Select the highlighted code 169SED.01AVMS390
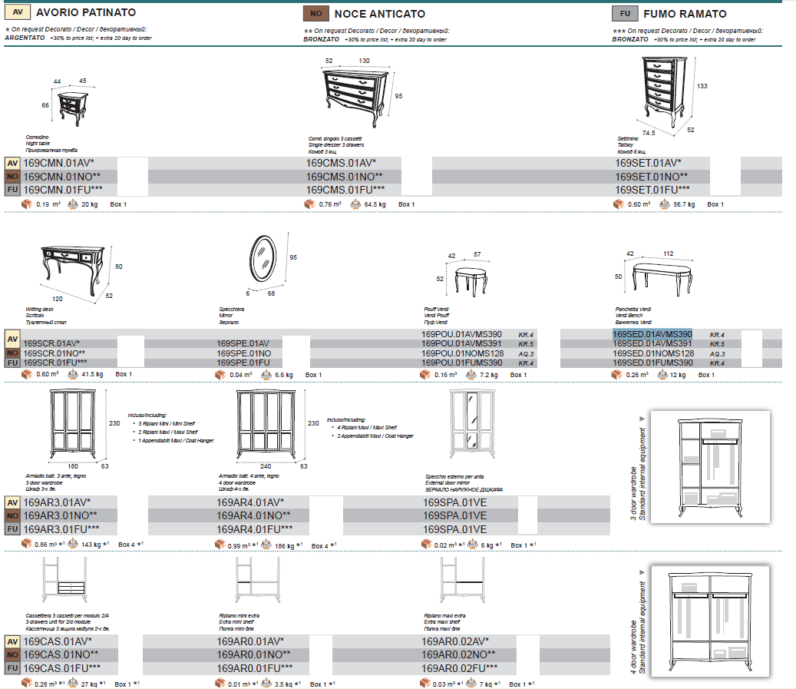The height and width of the screenshot is (689, 796). point(652,334)
